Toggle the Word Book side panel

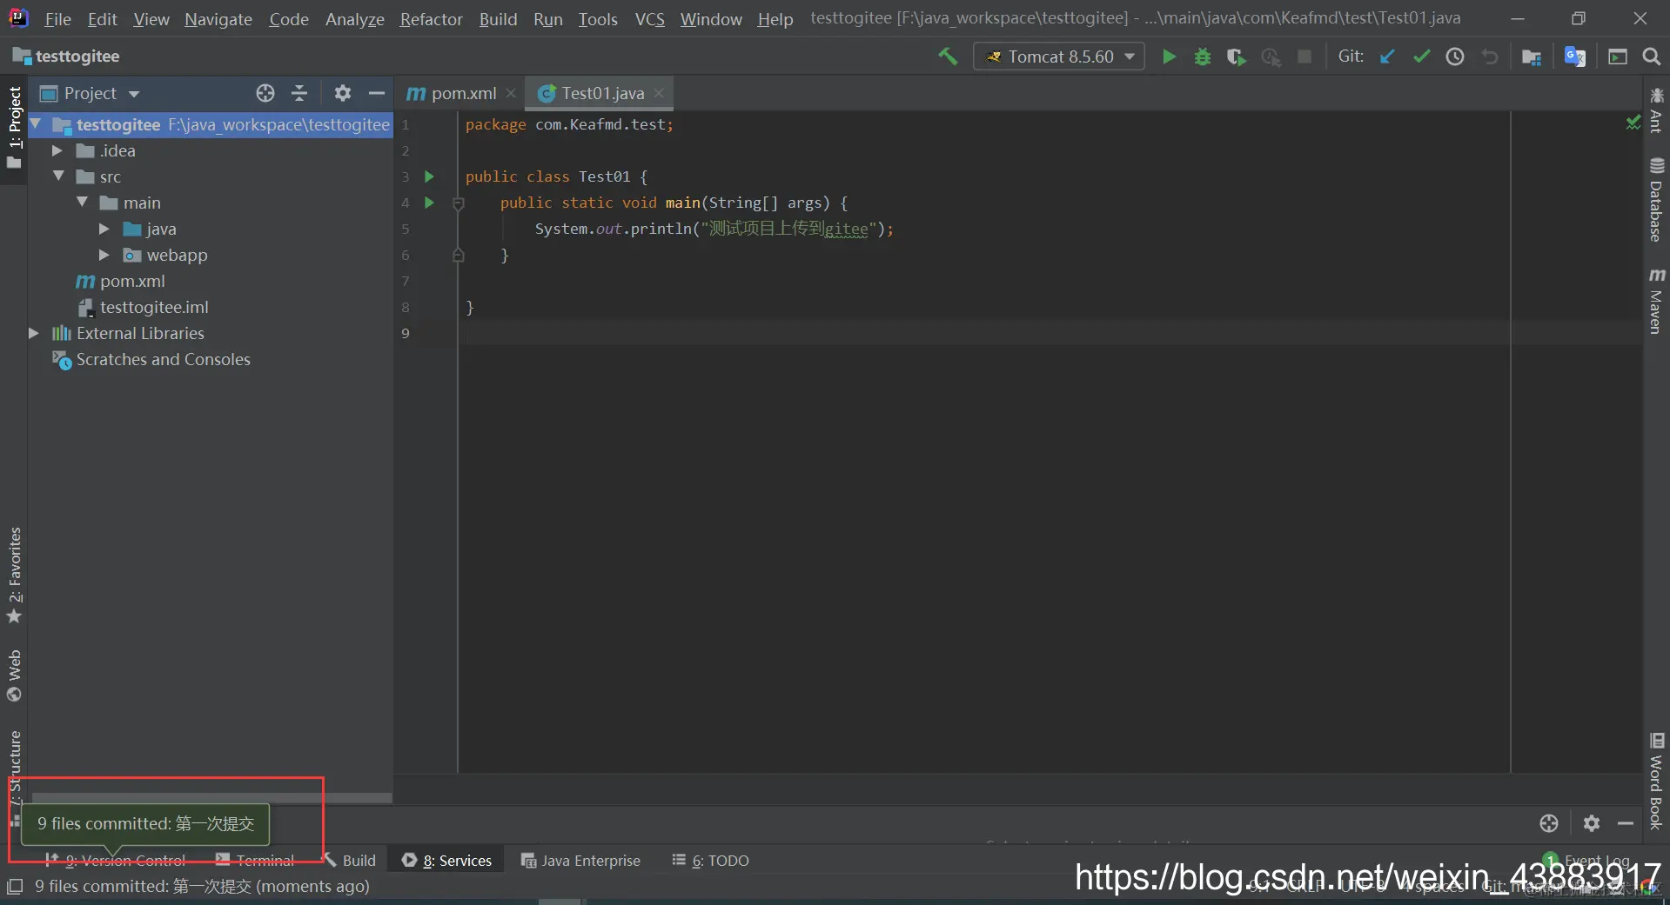click(x=1656, y=782)
